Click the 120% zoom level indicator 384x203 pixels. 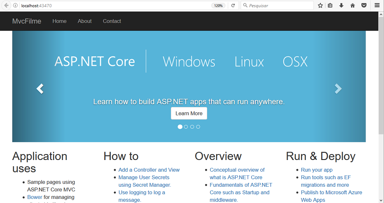click(218, 5)
